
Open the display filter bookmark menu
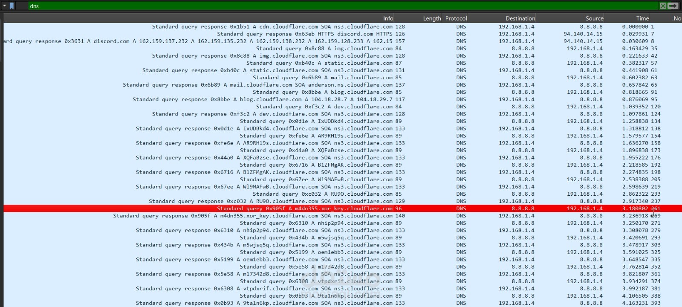click(x=12, y=6)
